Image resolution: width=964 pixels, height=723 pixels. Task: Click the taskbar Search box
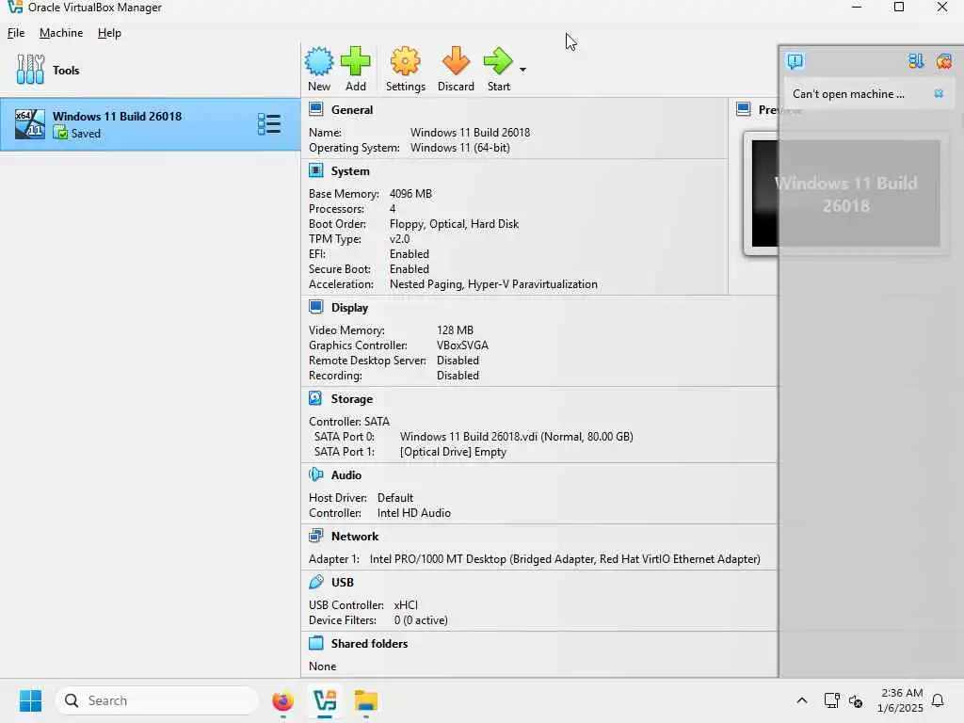(x=157, y=700)
